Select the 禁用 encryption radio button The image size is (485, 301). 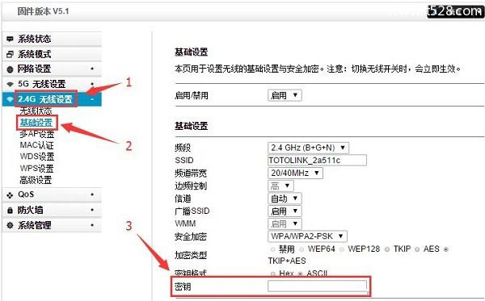pos(273,249)
